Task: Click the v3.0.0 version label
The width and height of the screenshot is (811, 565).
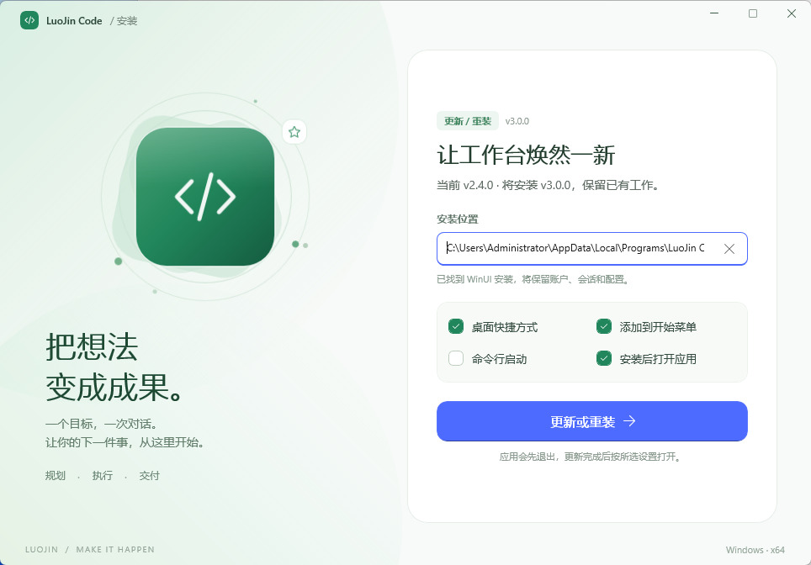Action: coord(517,121)
